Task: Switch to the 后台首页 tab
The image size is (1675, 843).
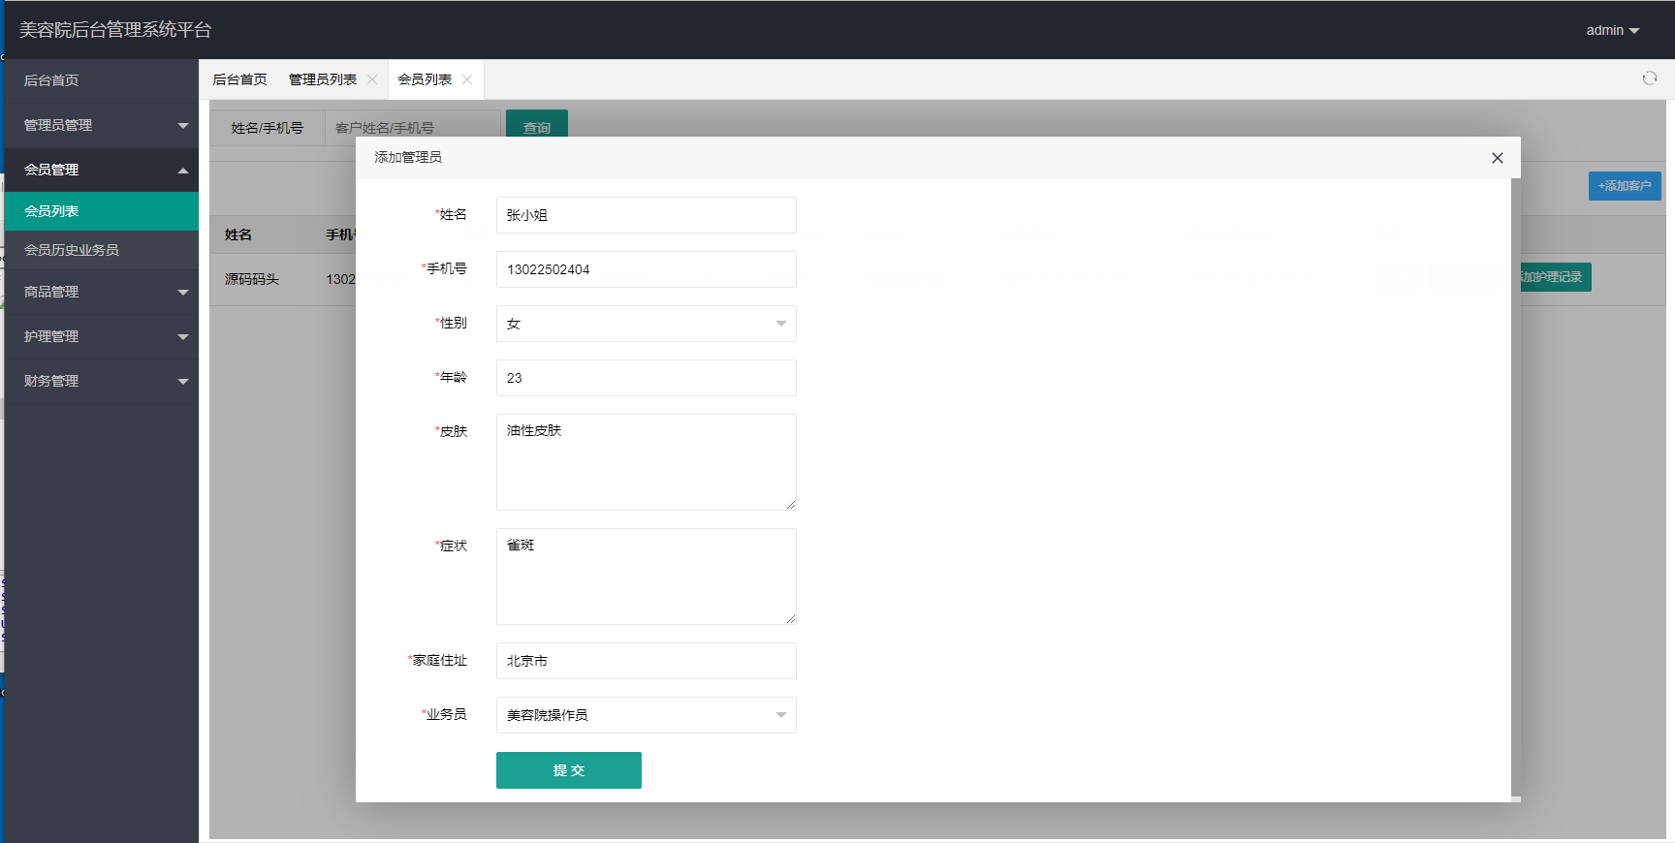Action: [x=239, y=79]
